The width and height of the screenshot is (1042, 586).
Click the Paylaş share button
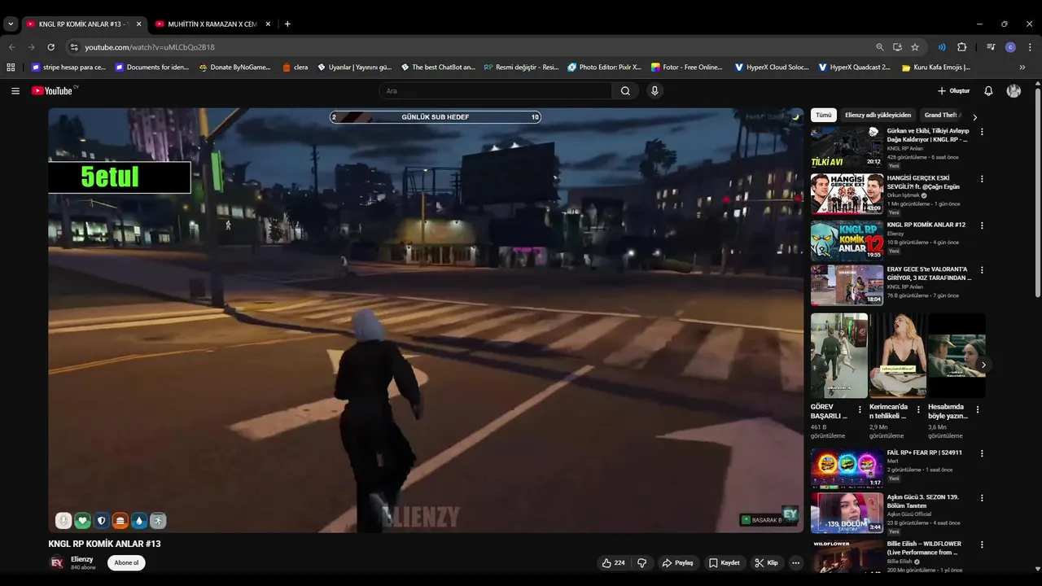tap(677, 562)
